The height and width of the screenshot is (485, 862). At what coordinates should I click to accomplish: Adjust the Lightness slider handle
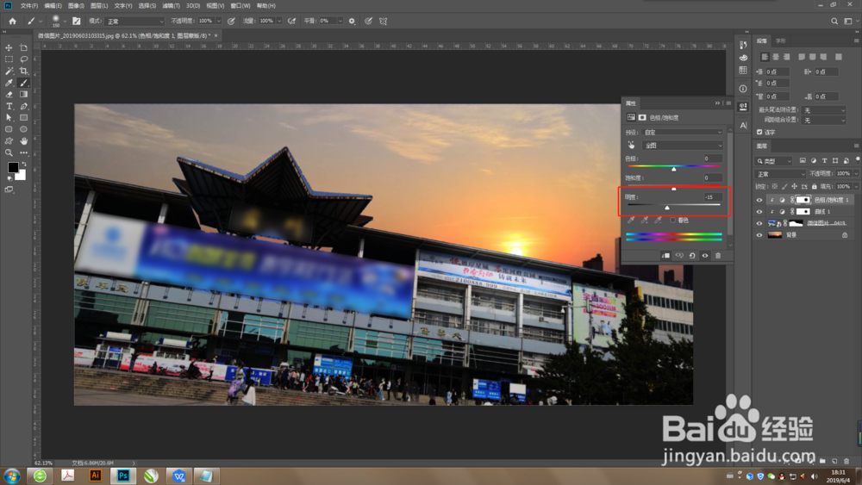coord(667,208)
